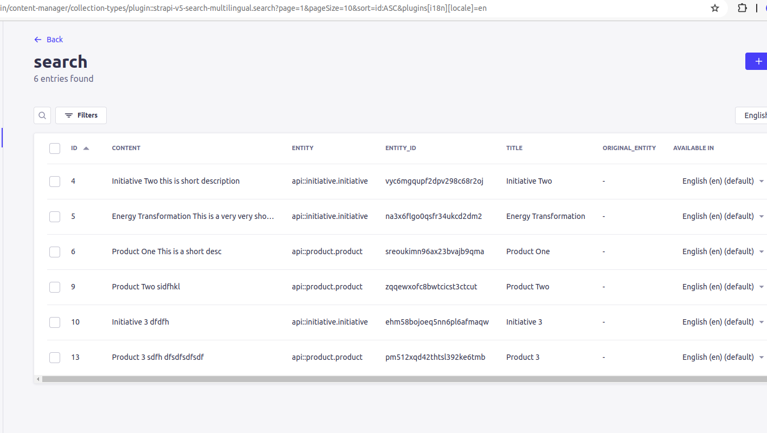Sort by ENTITY_ID column header
The width and height of the screenshot is (767, 433).
tap(401, 148)
